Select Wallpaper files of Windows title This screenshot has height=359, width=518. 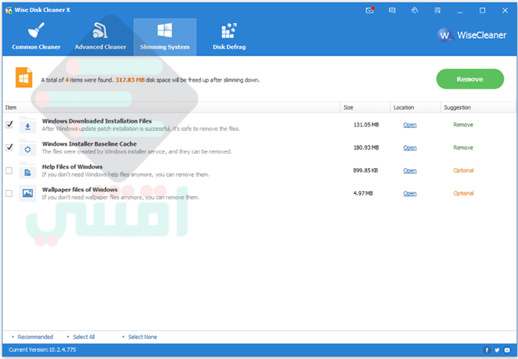[80, 189]
